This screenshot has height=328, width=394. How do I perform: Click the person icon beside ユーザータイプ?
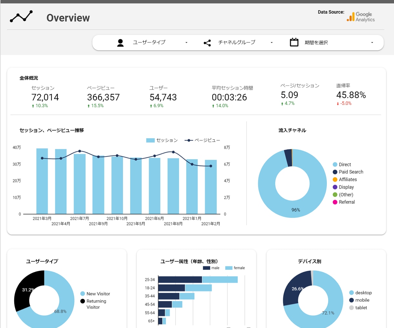(120, 43)
